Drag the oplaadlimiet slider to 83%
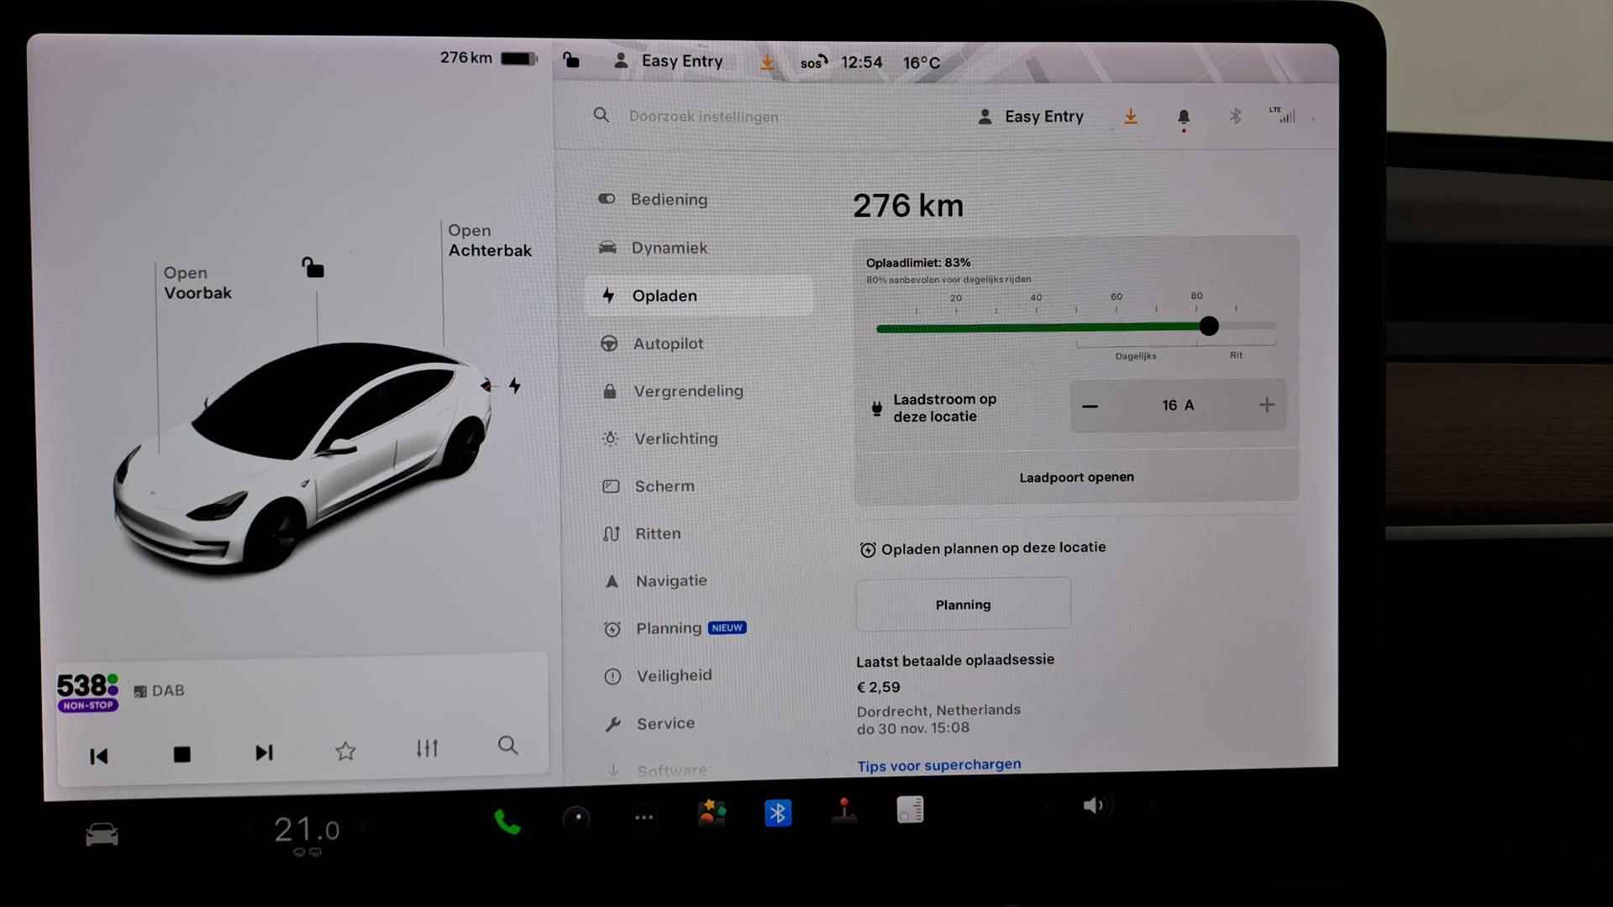 (1206, 324)
